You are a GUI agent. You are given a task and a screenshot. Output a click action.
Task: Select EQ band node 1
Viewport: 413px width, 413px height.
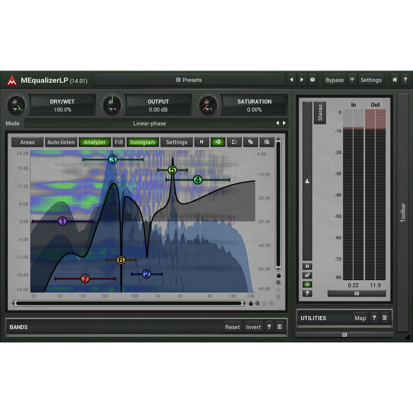[63, 221]
